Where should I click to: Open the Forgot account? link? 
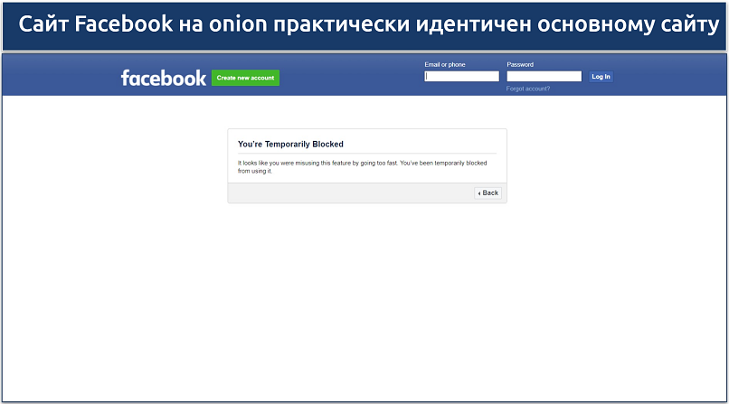point(528,89)
